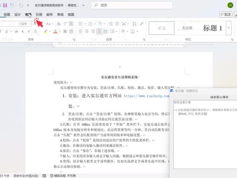Apply a bulleted list
Image resolution: width=237 pixels, height=178 pixels.
80,24
